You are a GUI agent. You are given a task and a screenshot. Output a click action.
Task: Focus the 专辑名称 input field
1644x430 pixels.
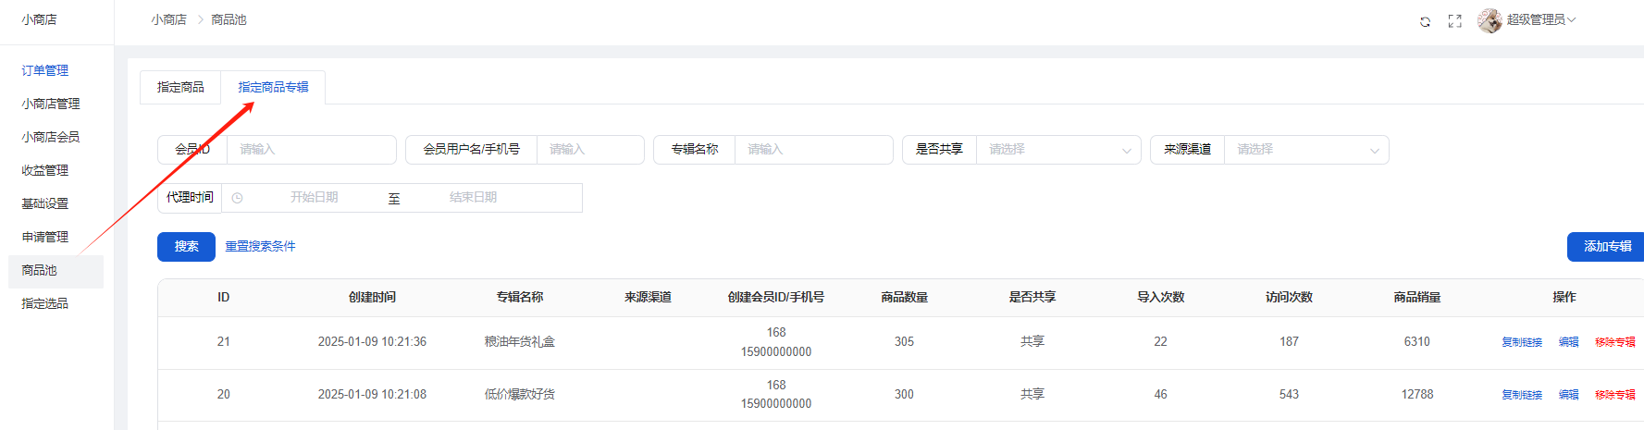point(812,150)
